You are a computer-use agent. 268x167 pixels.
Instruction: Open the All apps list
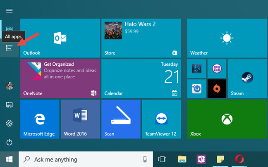click(9, 48)
